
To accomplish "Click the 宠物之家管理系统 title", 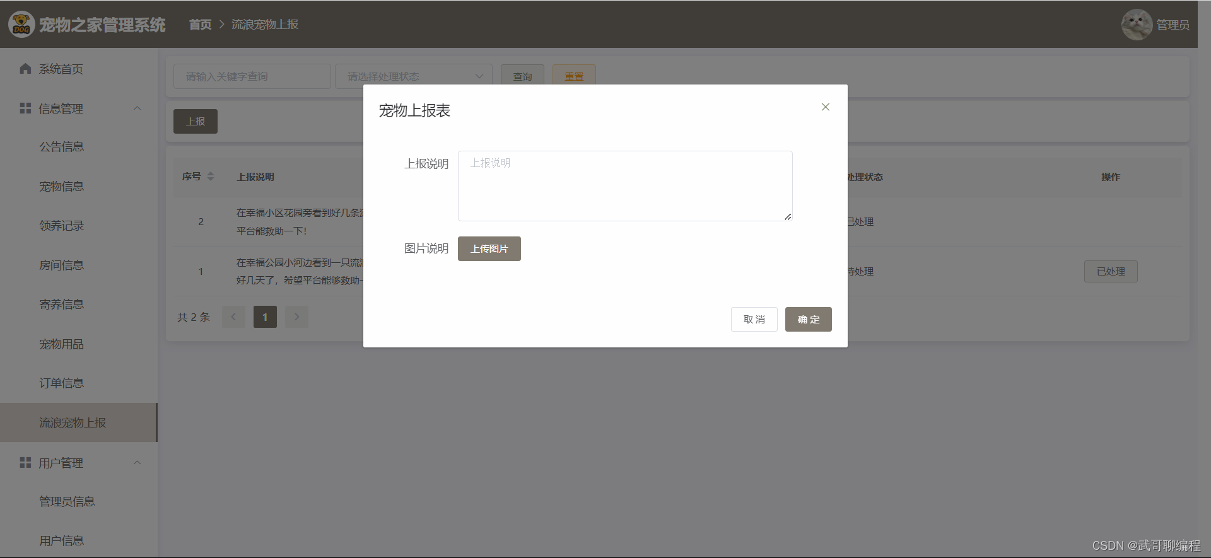I will click(102, 25).
